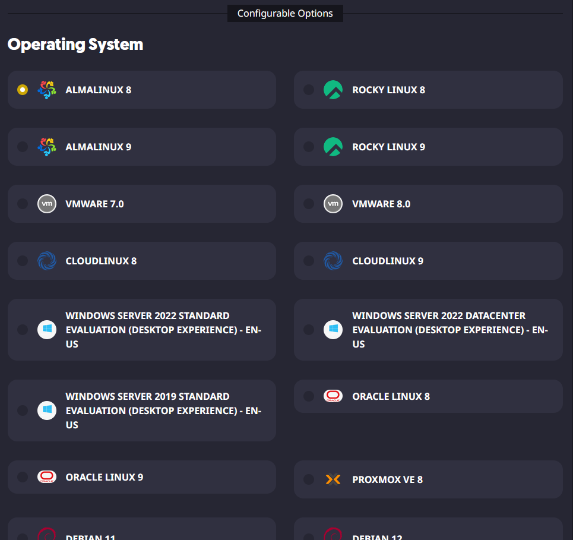Select Windows Server 2022 Datacenter radio button
Viewport: 573px width, 540px height.
309,330
